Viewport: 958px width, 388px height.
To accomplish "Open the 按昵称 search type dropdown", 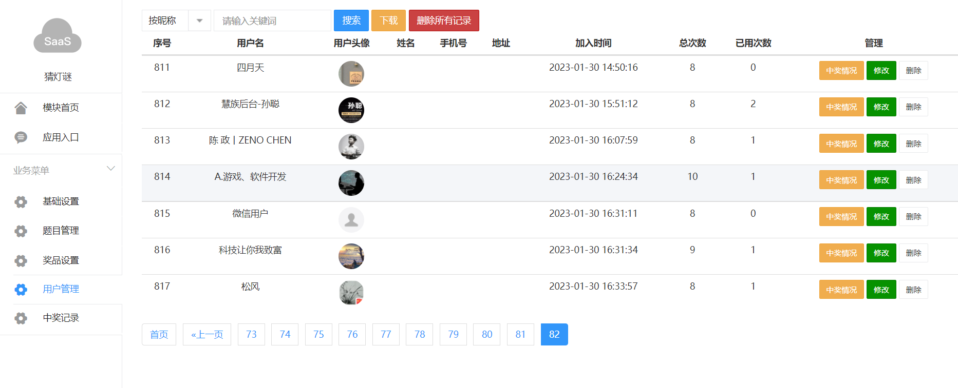I will (176, 21).
